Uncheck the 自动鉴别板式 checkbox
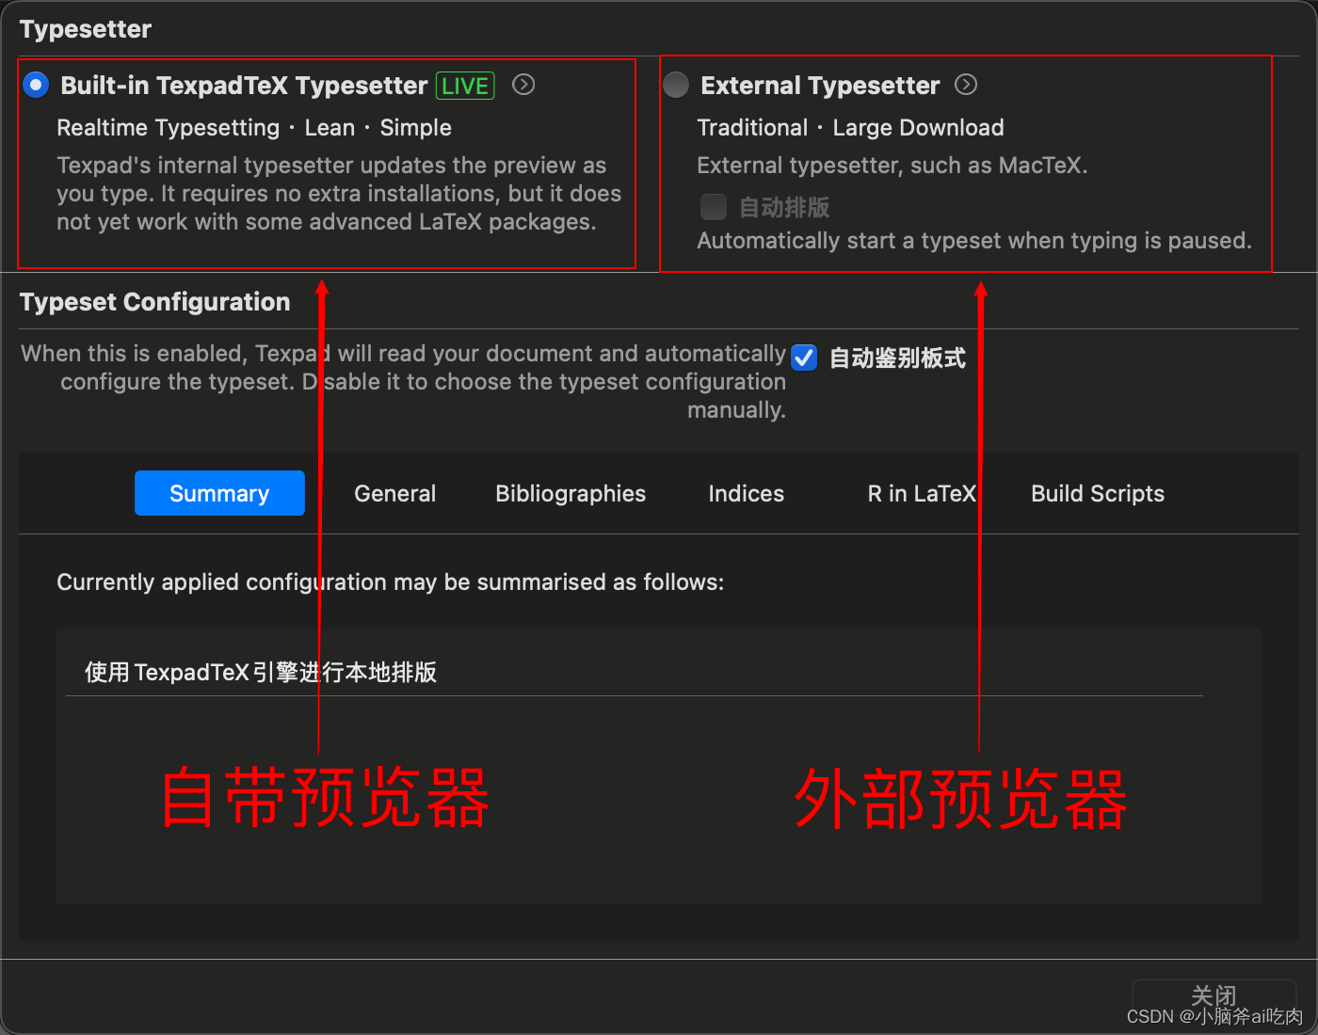 [804, 358]
